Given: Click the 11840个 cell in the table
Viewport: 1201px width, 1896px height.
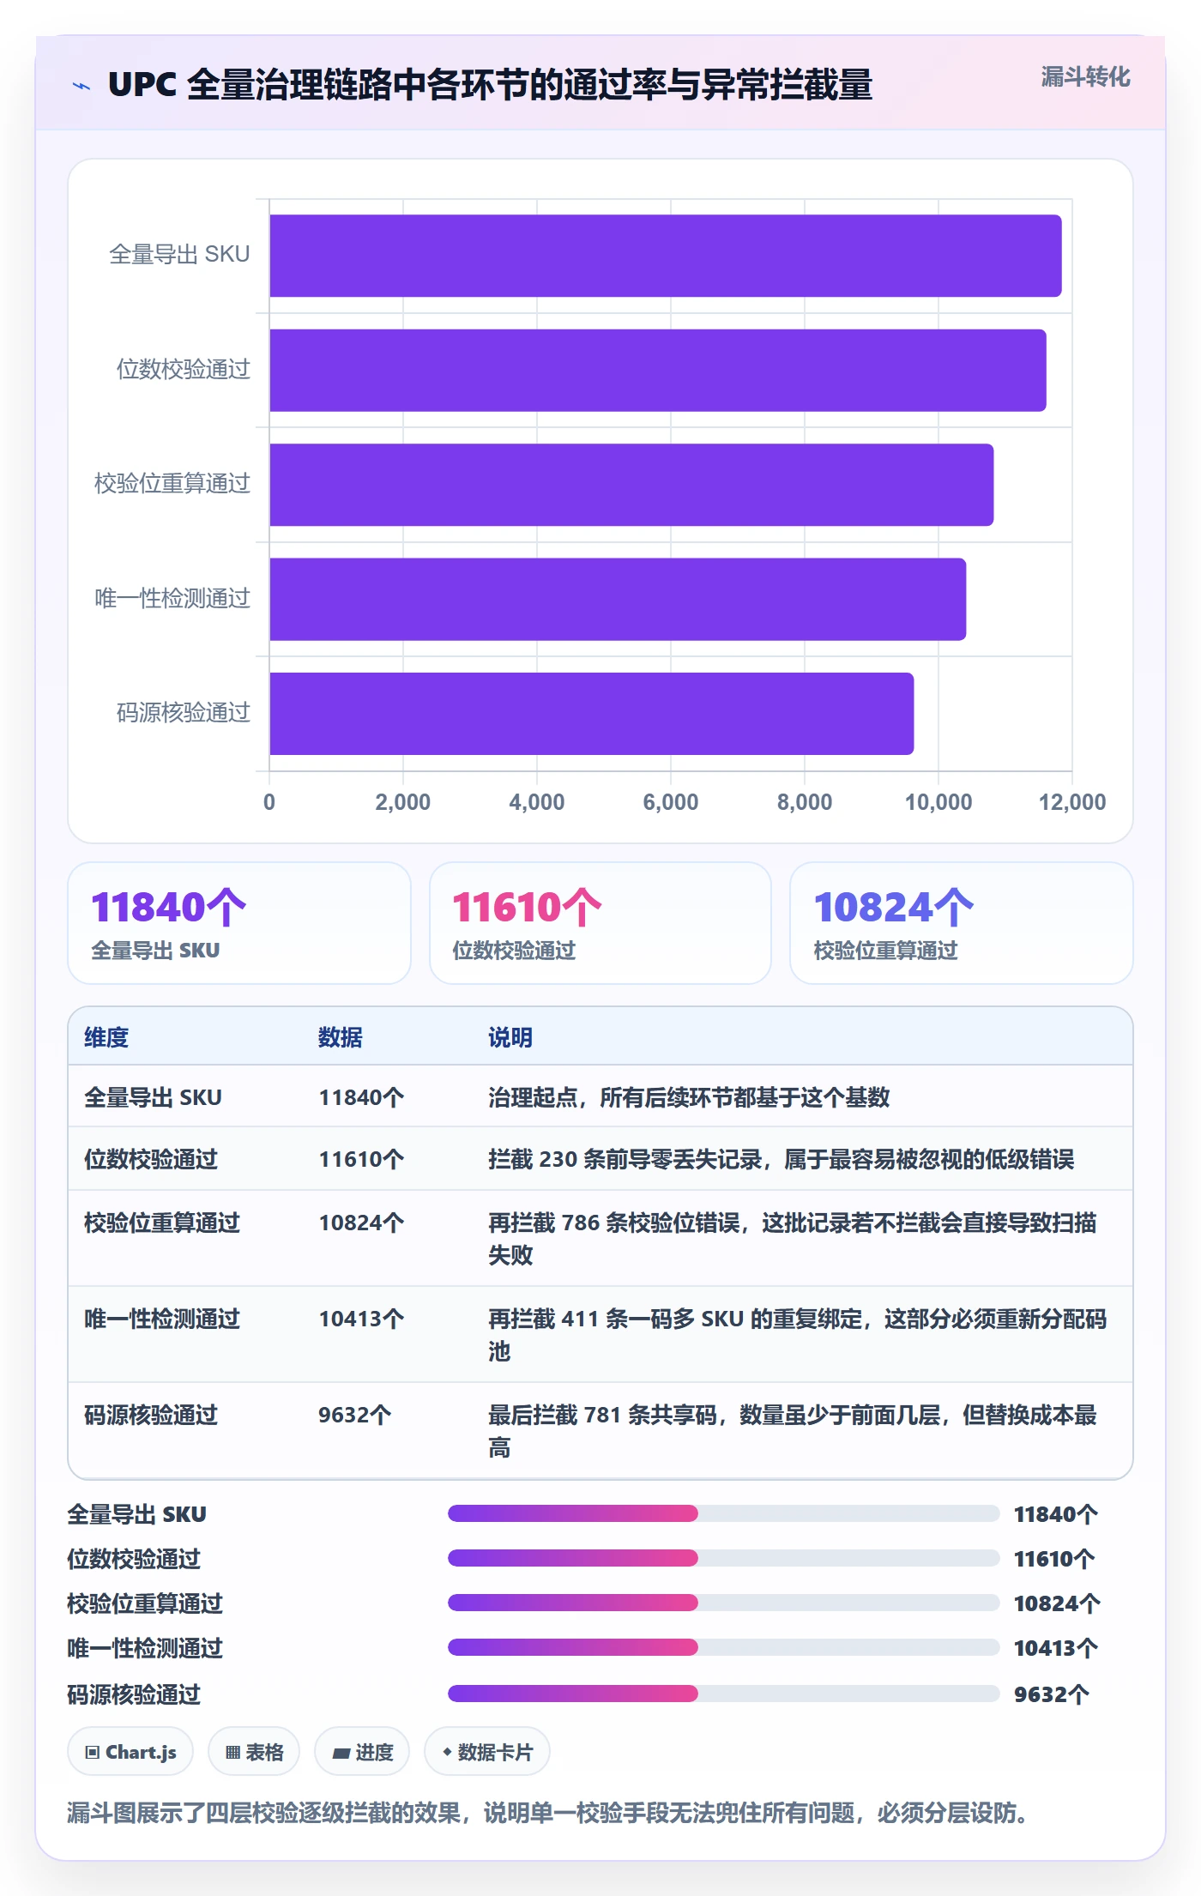Looking at the screenshot, I should click(x=361, y=1097).
